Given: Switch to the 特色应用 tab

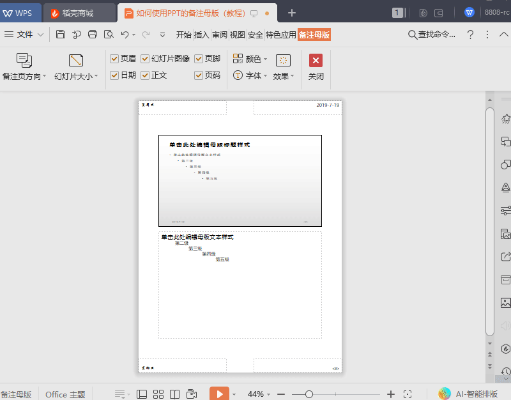Looking at the screenshot, I should (280, 35).
